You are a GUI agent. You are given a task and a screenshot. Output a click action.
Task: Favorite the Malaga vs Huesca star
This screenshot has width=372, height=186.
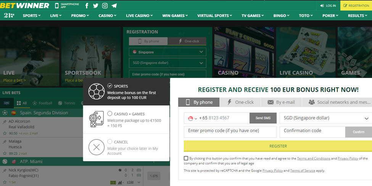(x=5, y=153)
